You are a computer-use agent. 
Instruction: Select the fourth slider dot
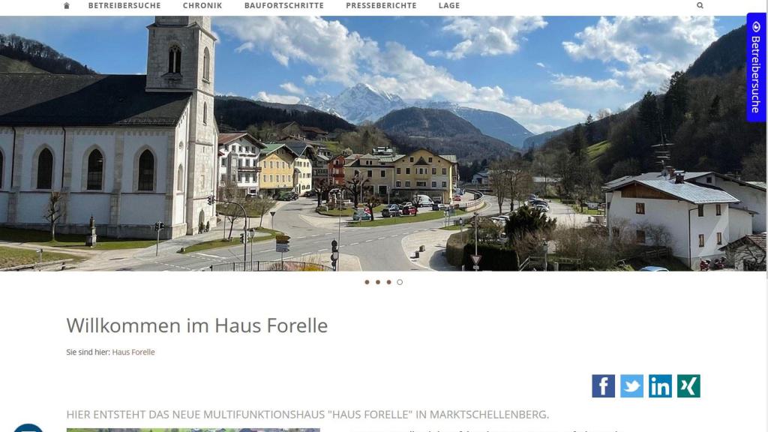[400, 282]
